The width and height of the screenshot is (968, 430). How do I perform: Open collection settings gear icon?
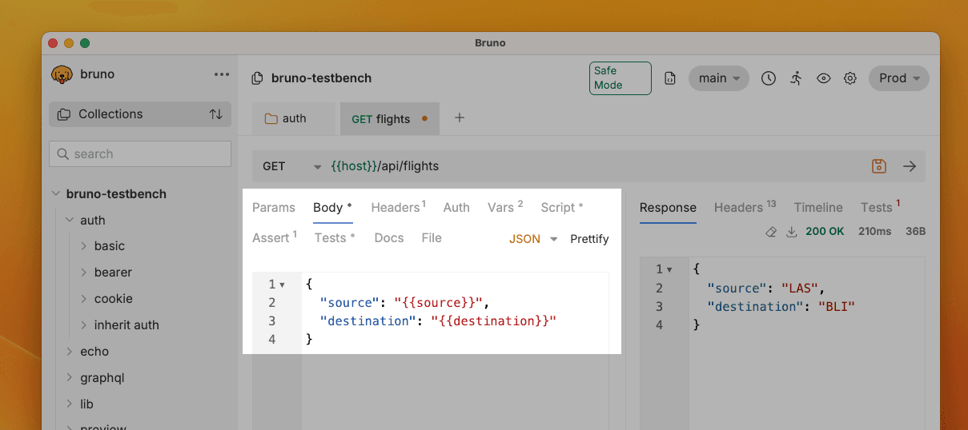coord(850,78)
